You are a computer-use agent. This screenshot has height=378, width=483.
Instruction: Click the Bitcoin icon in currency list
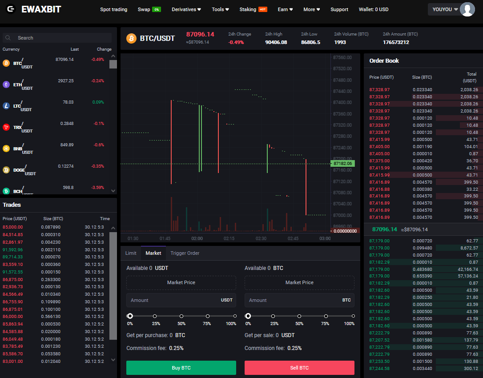[x=6, y=63]
